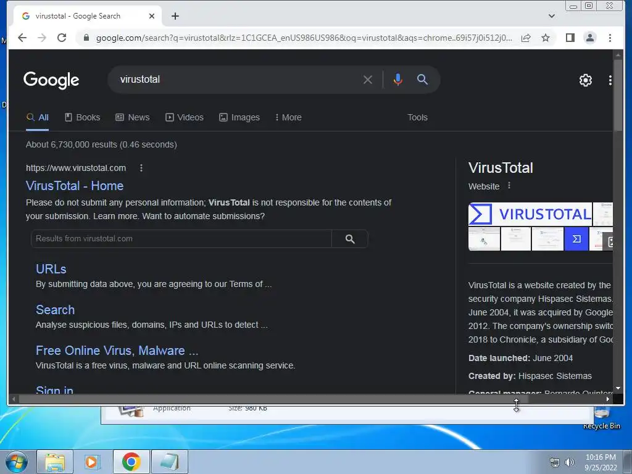Screen dimensions: 632x474
Task: Click the vertical scrollbar thumb
Action: click(x=618, y=94)
